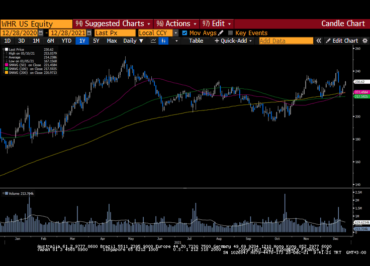
Task: Select the 6M range tab
Action: coord(50,41)
